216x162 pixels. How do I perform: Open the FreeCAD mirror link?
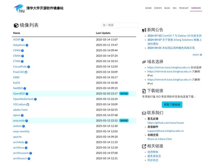(x=18, y=72)
